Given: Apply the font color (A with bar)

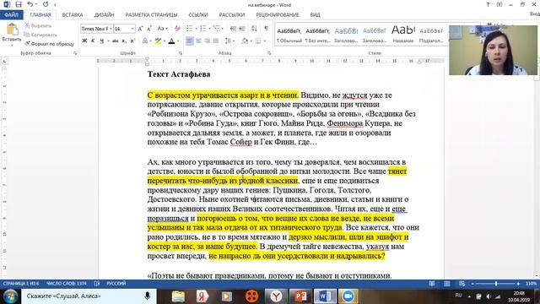Looking at the screenshot, I should (171, 41).
